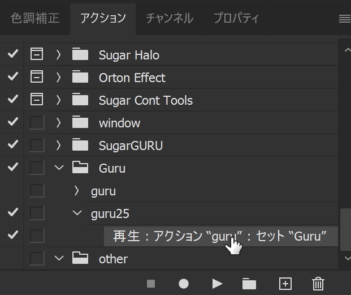Switch to the チャンネル tab
The width and height of the screenshot is (351, 295).
pos(169,19)
